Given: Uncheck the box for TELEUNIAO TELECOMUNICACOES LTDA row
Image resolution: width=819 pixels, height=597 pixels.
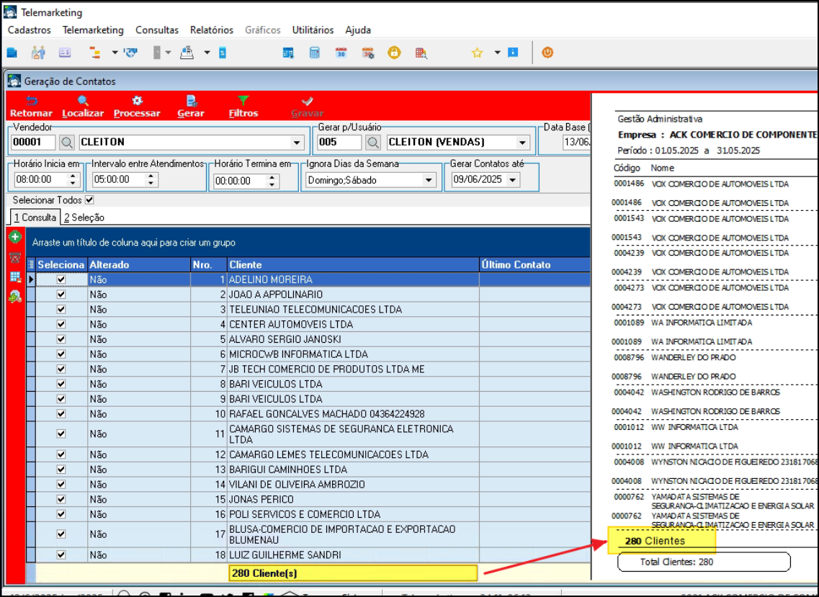Looking at the screenshot, I should pos(61,309).
